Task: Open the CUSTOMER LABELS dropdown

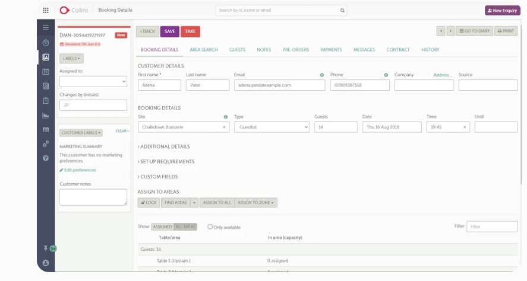Action: 81,133
